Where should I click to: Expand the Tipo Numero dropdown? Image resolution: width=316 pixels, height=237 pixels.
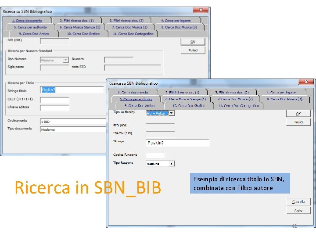pyautogui.click(x=66, y=60)
